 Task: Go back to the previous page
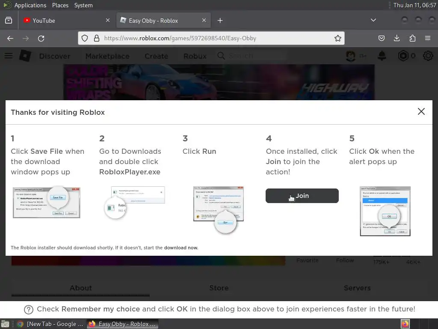pos(10,38)
